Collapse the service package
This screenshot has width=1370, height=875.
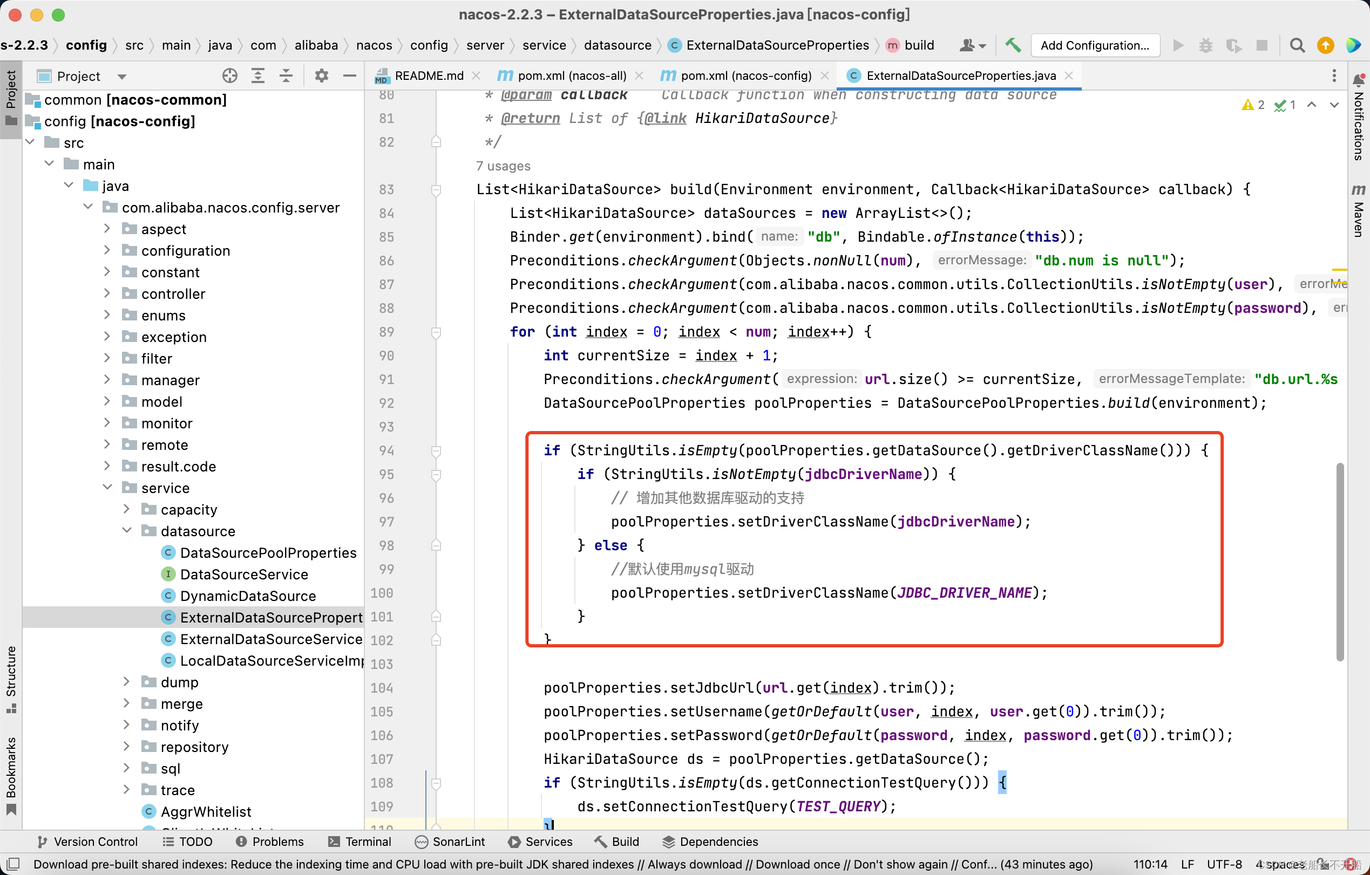pos(107,487)
